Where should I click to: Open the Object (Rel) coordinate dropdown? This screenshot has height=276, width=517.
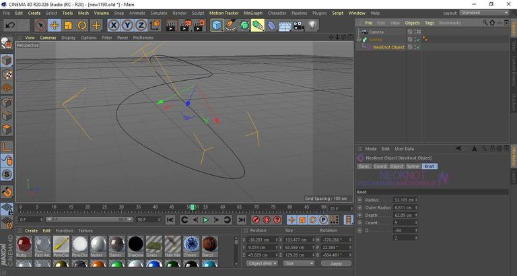[x=262, y=263]
